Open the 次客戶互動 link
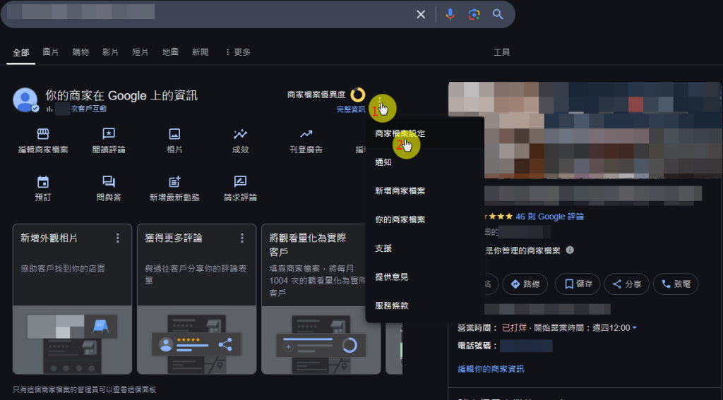The width and height of the screenshot is (723, 400). (88, 109)
